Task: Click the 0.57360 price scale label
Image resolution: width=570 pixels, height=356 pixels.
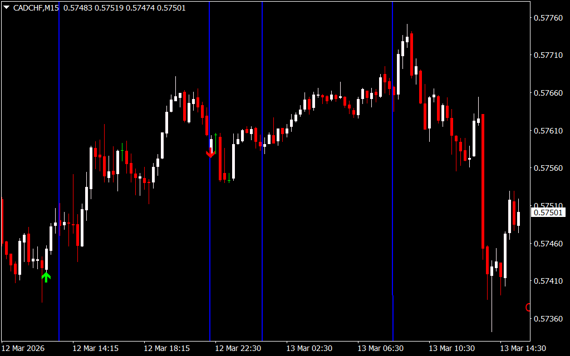Action: [548, 319]
